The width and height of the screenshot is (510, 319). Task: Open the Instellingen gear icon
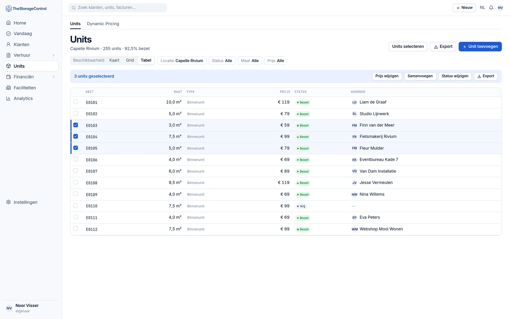pyautogui.click(x=9, y=202)
